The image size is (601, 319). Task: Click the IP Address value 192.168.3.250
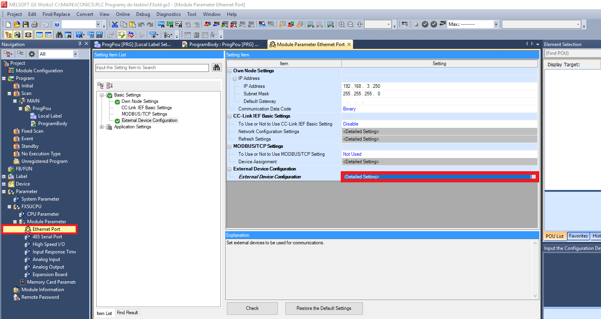coord(361,86)
